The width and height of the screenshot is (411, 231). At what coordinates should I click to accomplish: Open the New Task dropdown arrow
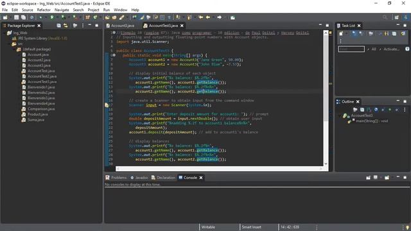click(347, 33)
